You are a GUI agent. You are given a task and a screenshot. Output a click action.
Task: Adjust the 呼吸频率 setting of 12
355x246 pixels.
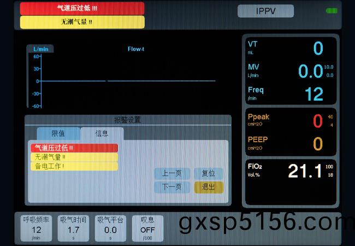36,229
